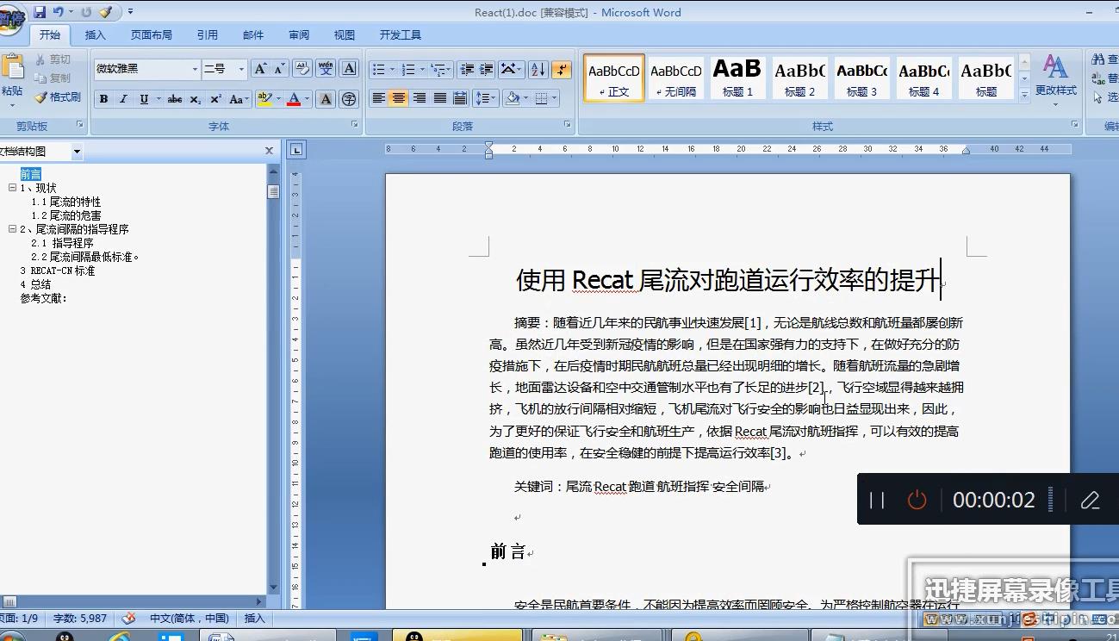
Task: Customize the quick access toolbar dropdown
Action: pyautogui.click(x=130, y=12)
